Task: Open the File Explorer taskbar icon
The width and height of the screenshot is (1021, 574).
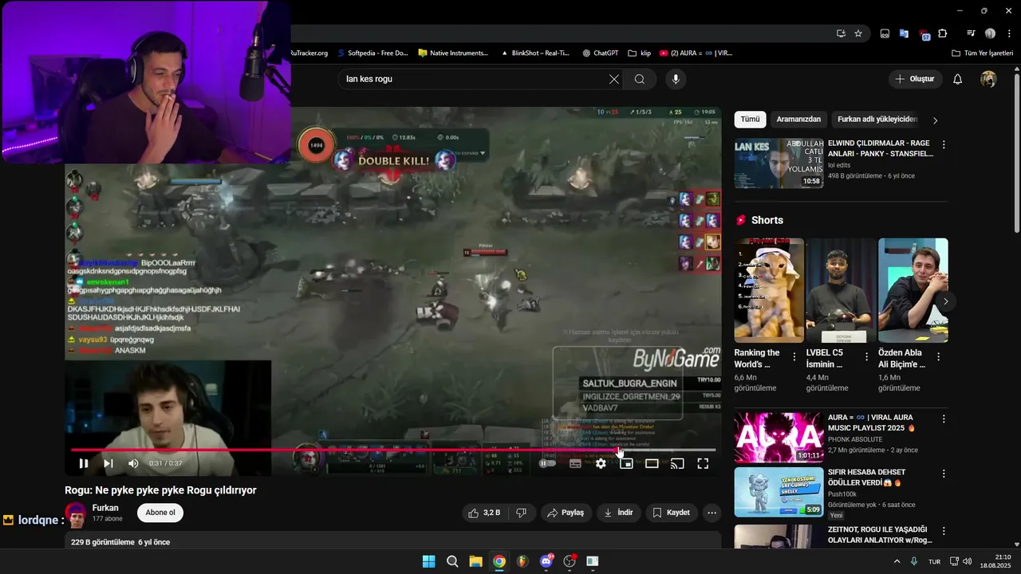Action: click(475, 561)
